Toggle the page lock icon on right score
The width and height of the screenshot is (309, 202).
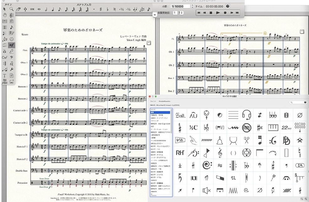302,31
